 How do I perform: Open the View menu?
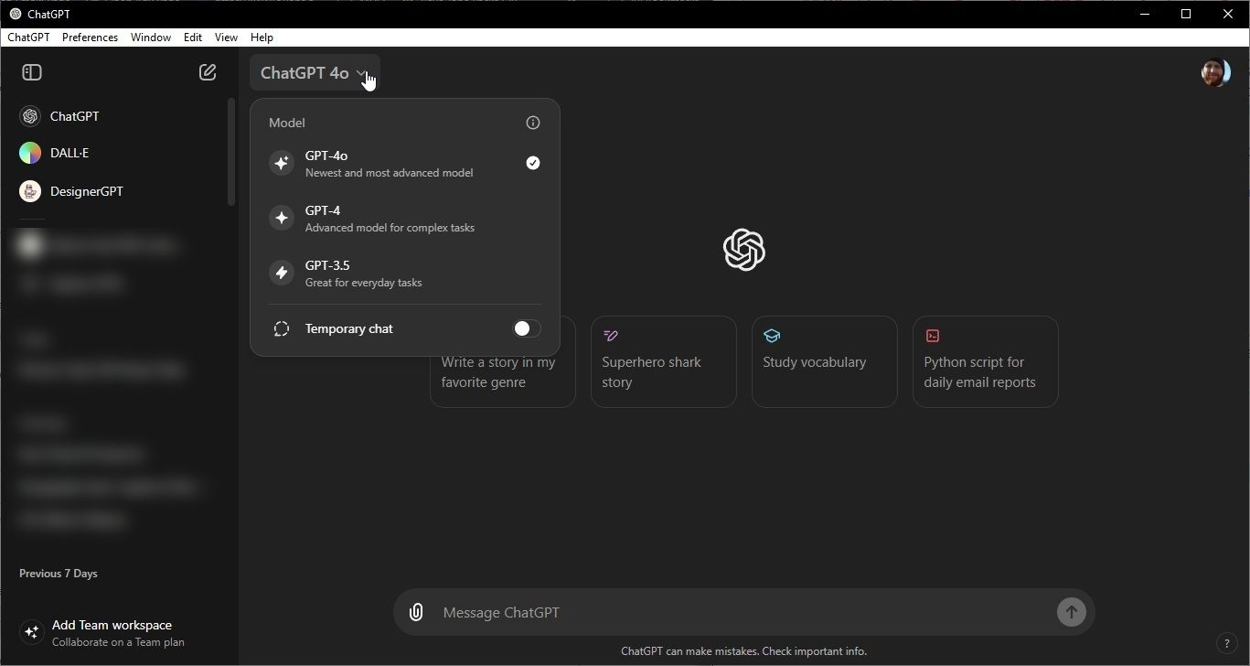point(226,38)
